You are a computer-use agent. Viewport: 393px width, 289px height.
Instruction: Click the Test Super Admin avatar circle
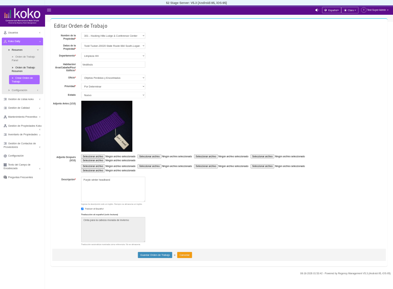click(363, 10)
